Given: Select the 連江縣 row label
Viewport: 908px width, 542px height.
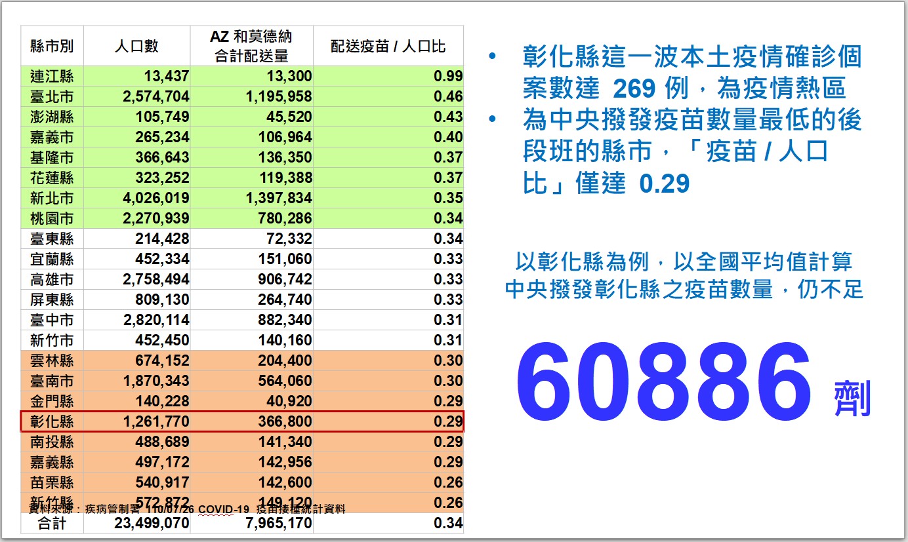Looking at the screenshot, I should [52, 77].
